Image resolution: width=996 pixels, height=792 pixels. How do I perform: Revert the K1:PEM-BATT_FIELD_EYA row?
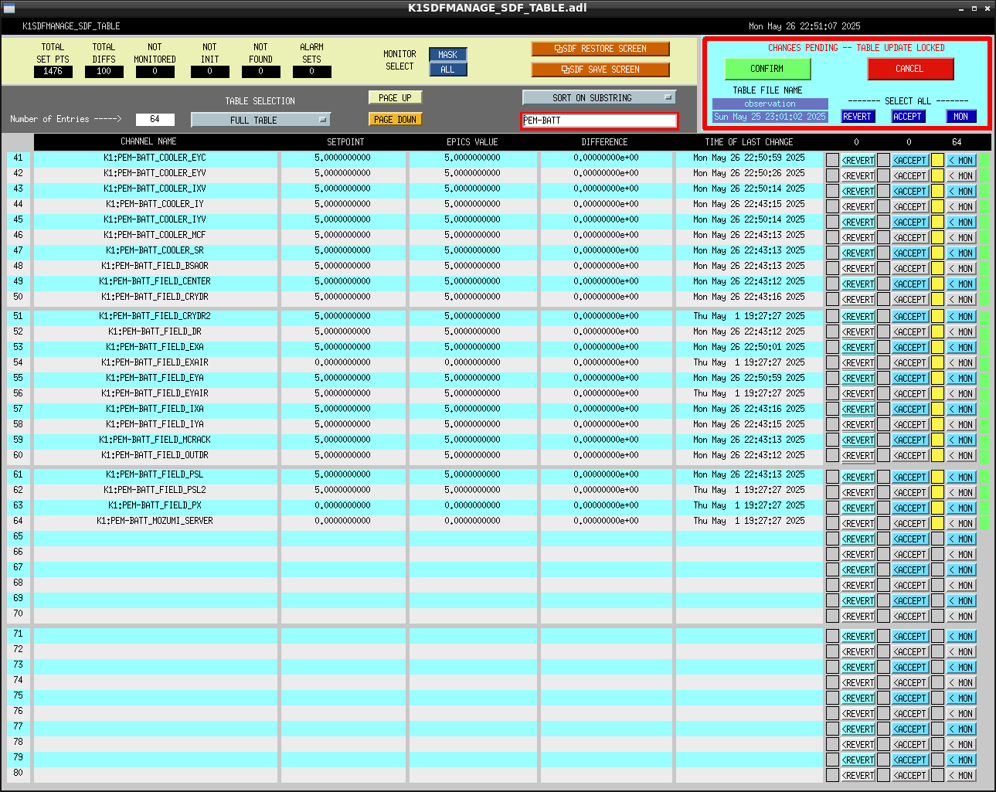pos(858,379)
